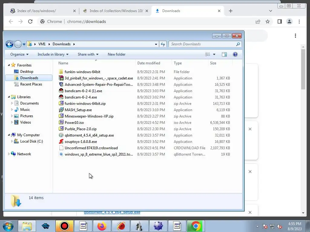Open the address bar history dropdown arrow
The height and width of the screenshot is (232, 310).
pyautogui.click(x=156, y=44)
